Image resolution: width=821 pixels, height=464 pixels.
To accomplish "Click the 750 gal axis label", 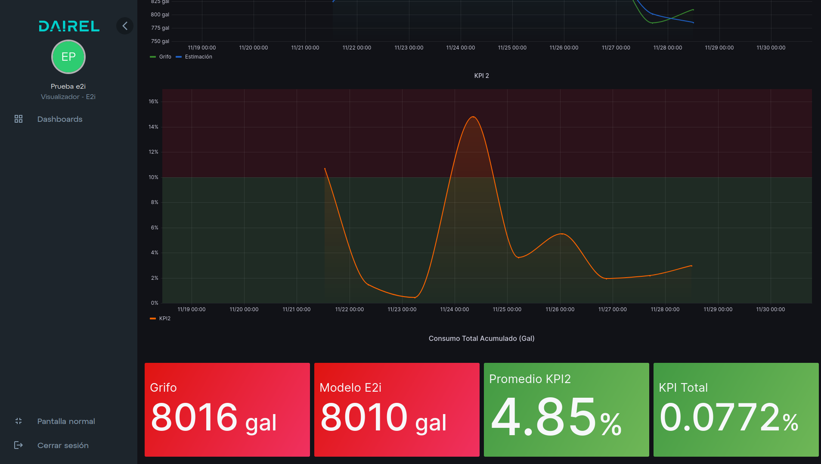I will 160,41.
